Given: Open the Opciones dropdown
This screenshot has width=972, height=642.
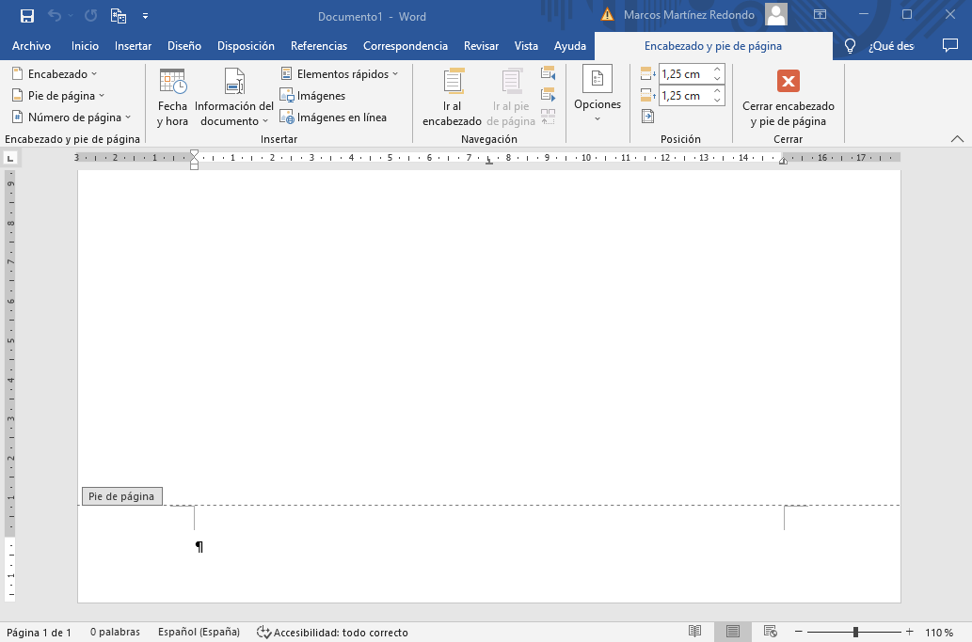Looking at the screenshot, I should [598, 94].
